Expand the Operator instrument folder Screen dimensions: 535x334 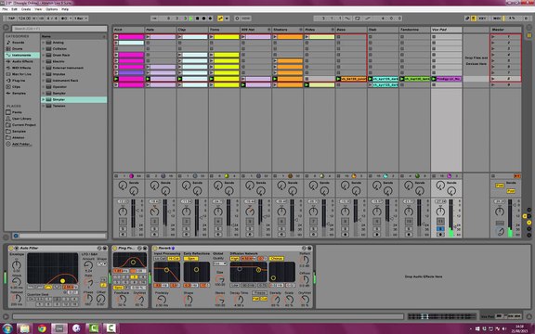[44, 87]
